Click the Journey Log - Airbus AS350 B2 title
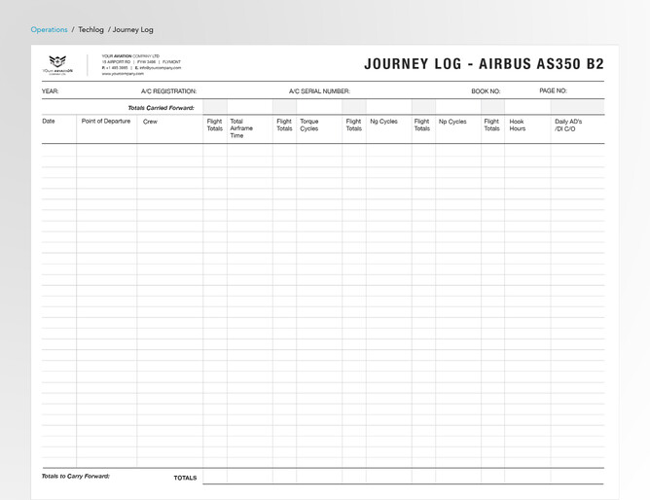650x500 pixels. pos(484,64)
